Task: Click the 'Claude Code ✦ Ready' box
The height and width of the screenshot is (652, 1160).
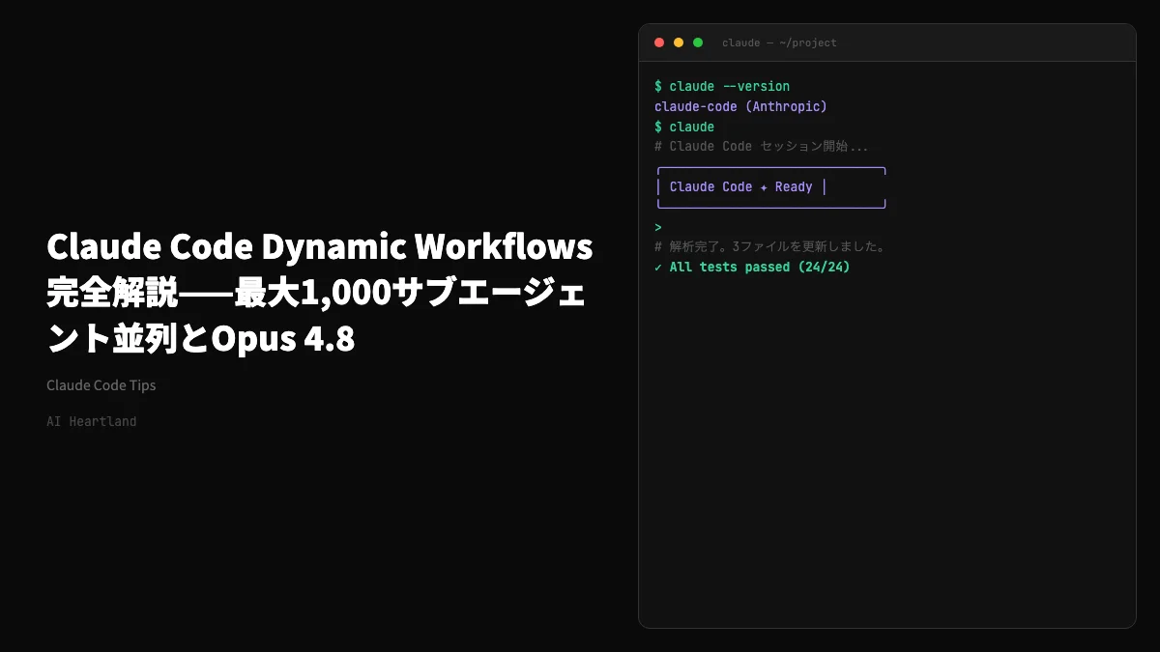Action: pyautogui.click(x=771, y=187)
